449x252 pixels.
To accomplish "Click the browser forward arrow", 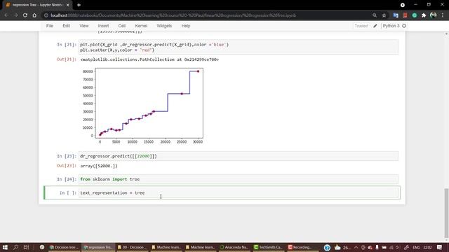I will [x=16, y=15].
